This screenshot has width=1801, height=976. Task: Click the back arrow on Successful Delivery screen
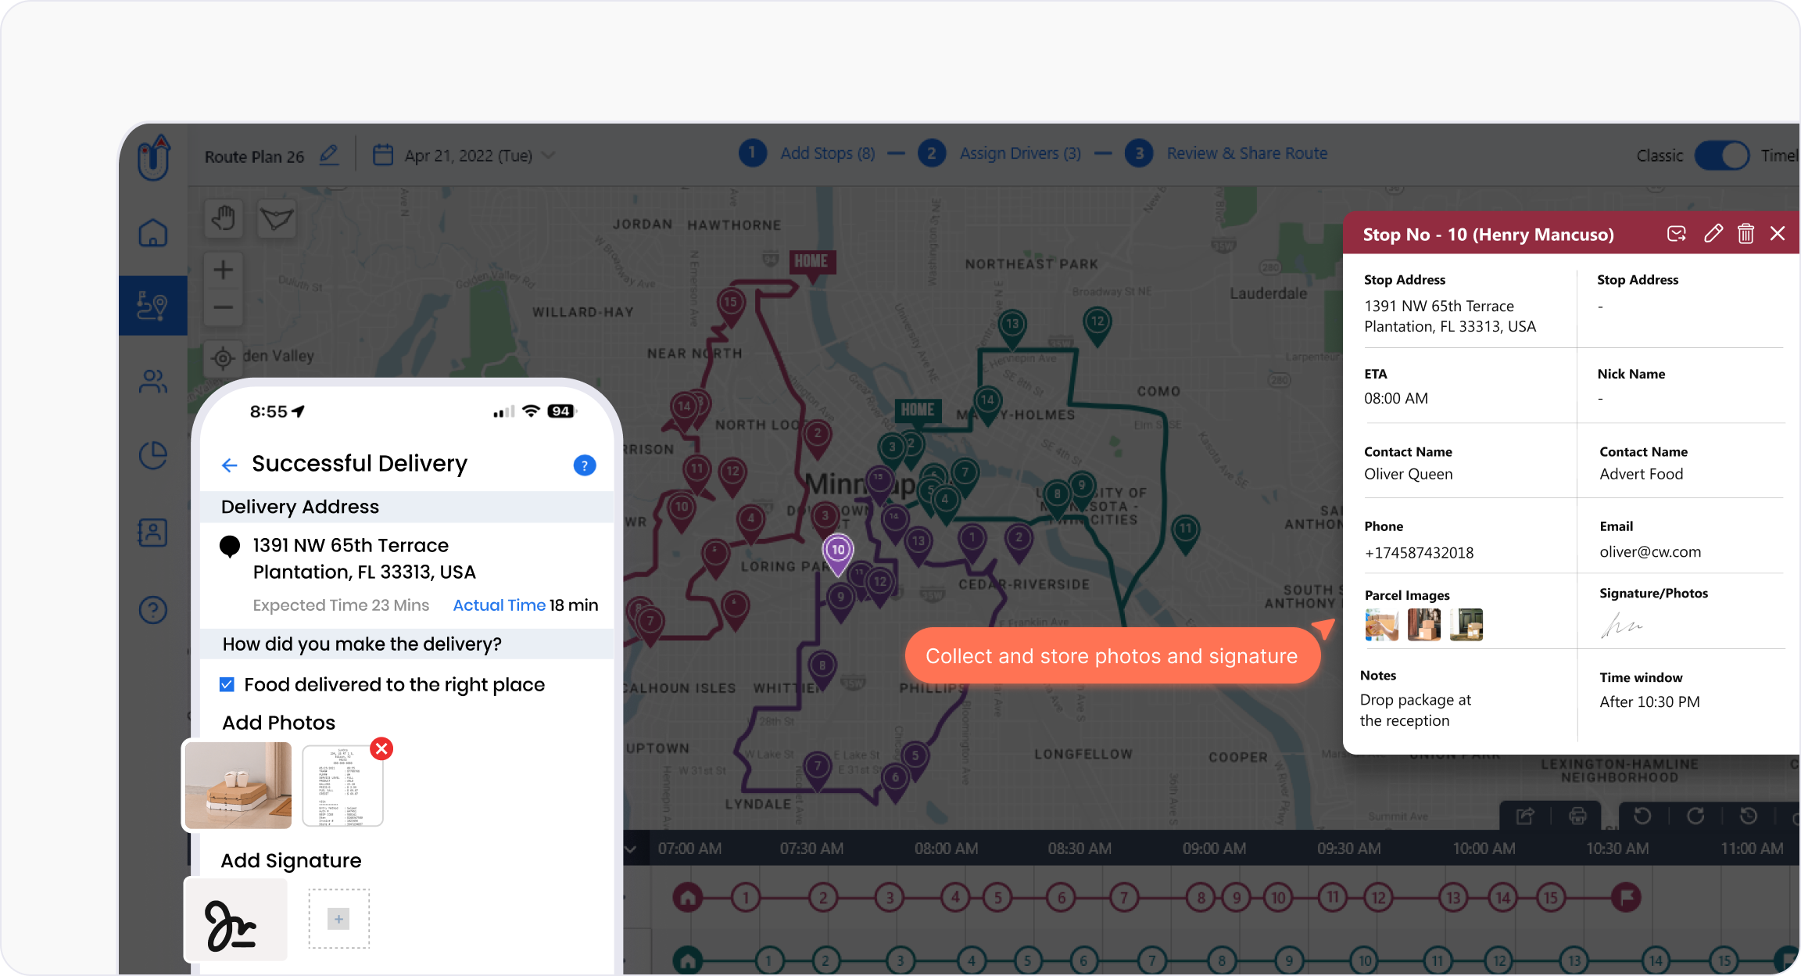coord(229,465)
